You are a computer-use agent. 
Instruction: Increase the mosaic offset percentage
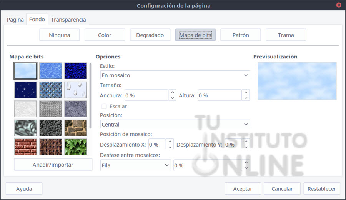(246, 163)
